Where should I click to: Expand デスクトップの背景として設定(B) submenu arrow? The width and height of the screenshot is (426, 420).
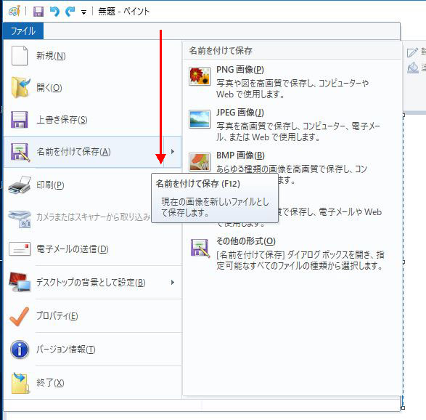[173, 283]
